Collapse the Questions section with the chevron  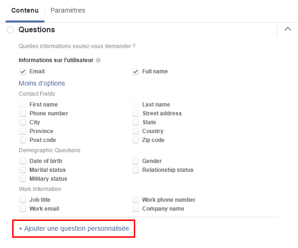click(x=287, y=30)
